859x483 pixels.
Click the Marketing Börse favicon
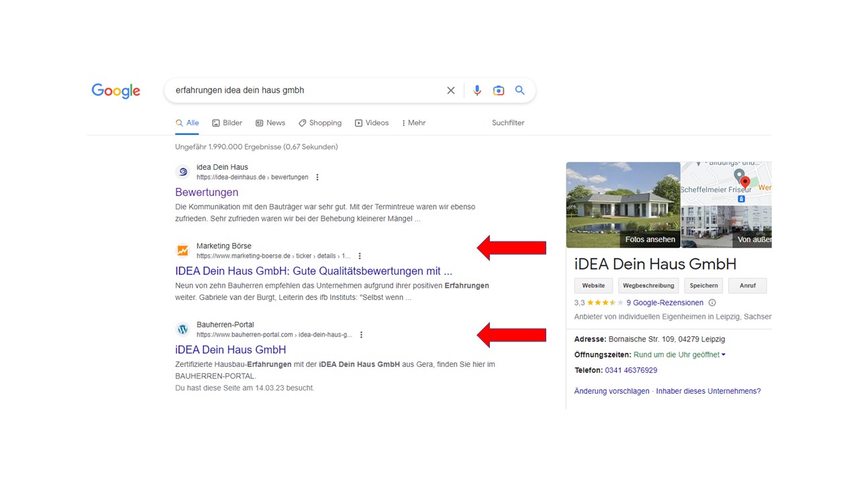pos(183,250)
